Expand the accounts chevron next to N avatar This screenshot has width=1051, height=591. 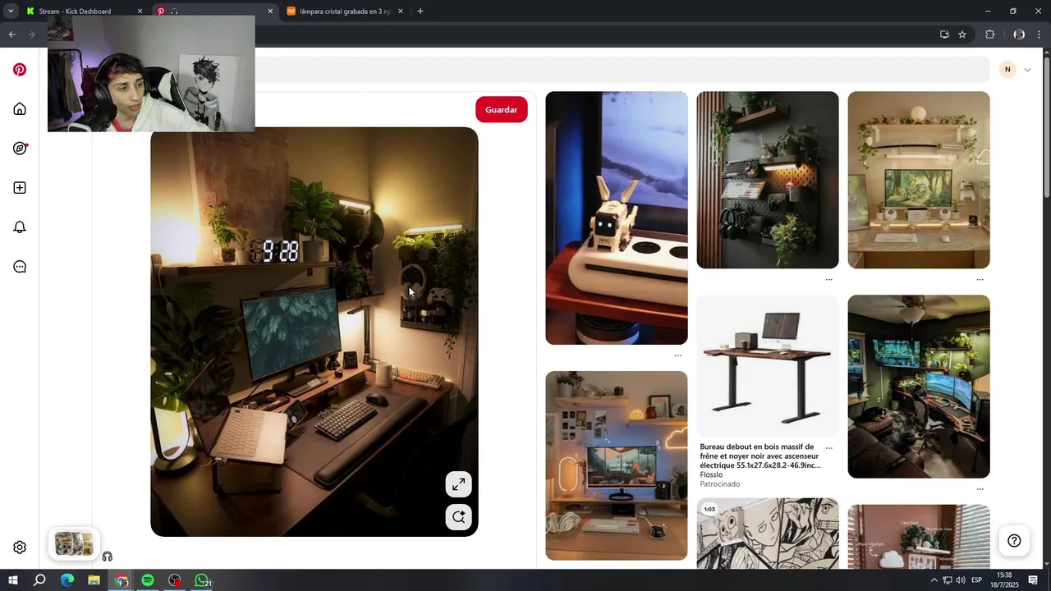tap(1027, 70)
